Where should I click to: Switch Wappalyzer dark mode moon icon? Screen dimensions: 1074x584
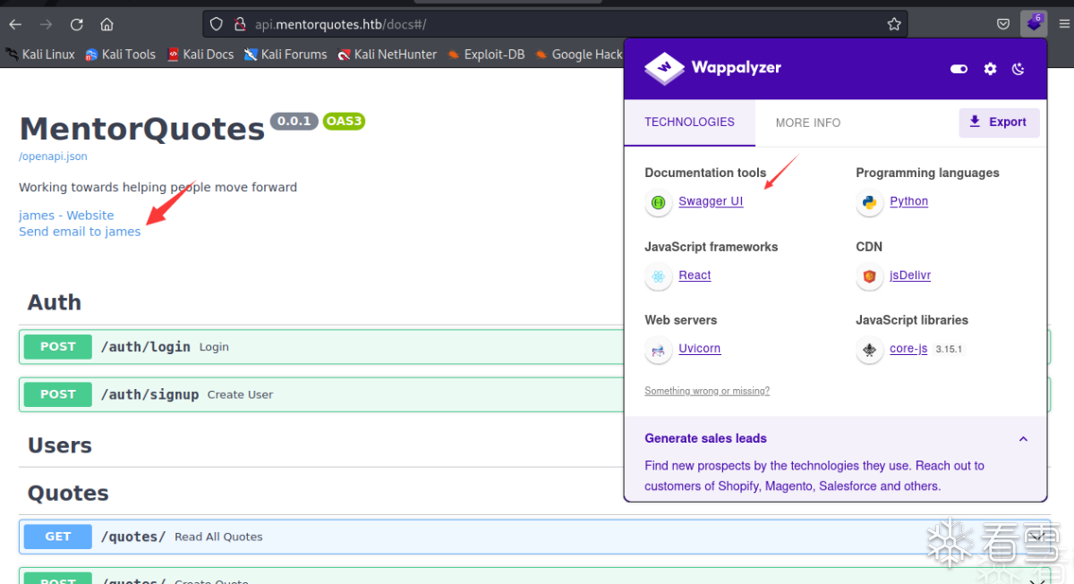pyautogui.click(x=1019, y=69)
